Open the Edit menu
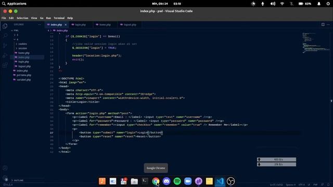 (x=11, y=18)
